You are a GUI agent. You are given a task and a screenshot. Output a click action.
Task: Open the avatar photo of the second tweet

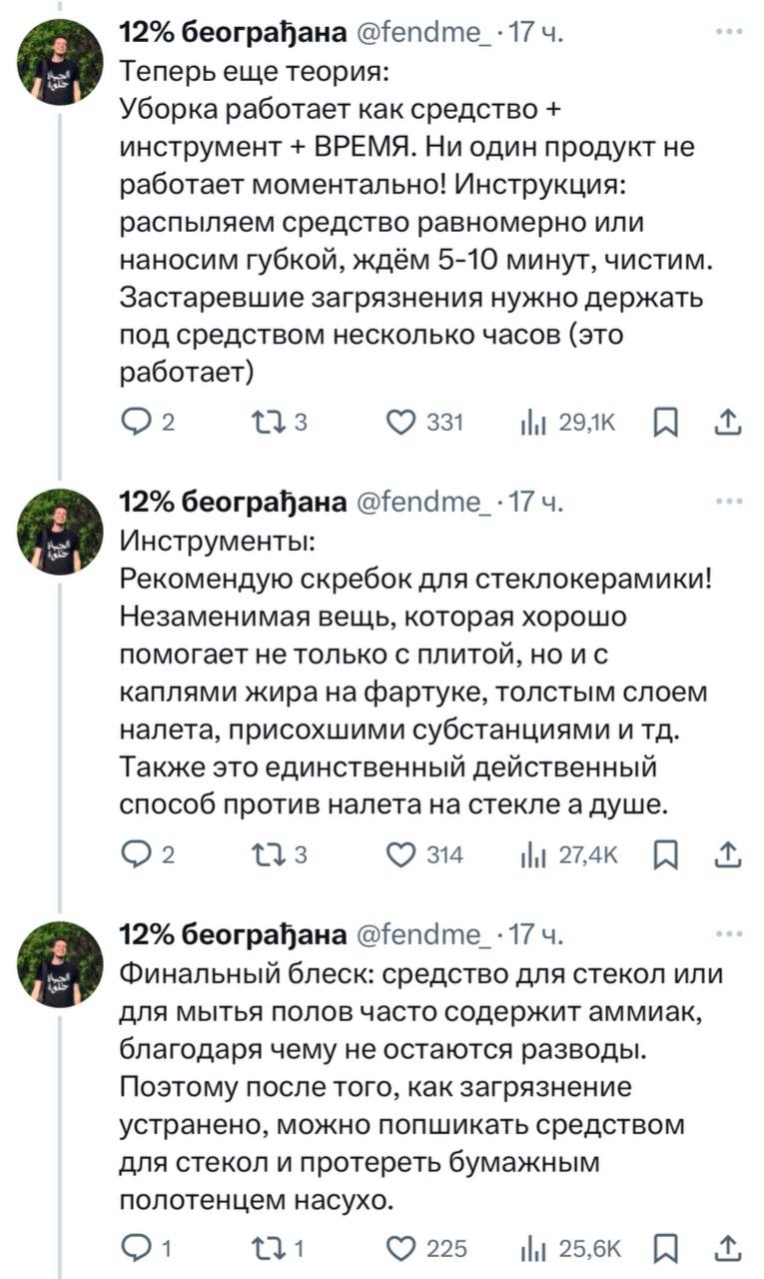click(61, 532)
